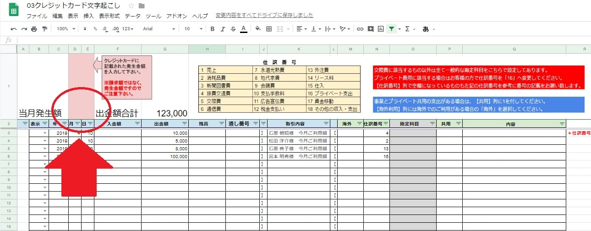Select column G header
This screenshot has width=591, height=231.
pyautogui.click(x=165, y=49)
